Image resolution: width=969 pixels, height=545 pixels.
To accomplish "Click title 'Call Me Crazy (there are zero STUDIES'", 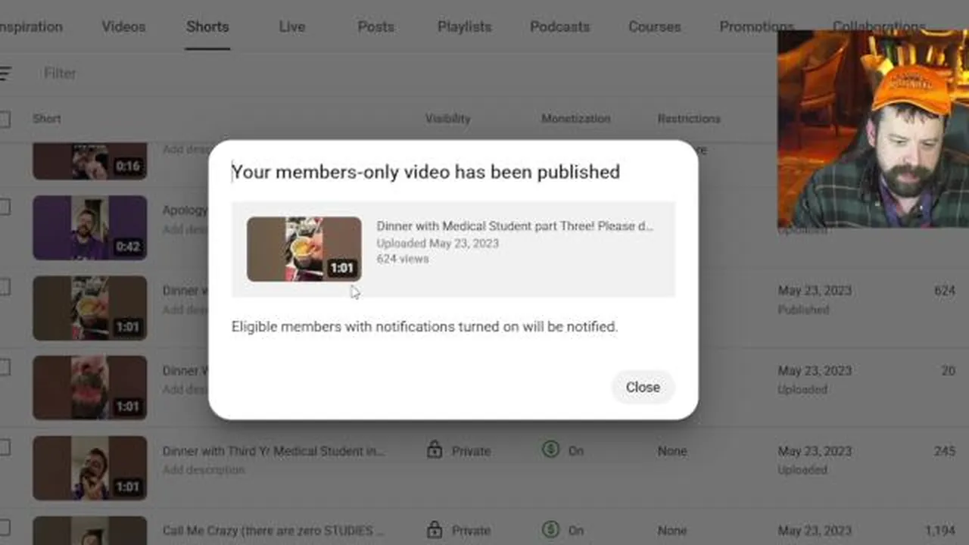I will click(273, 531).
